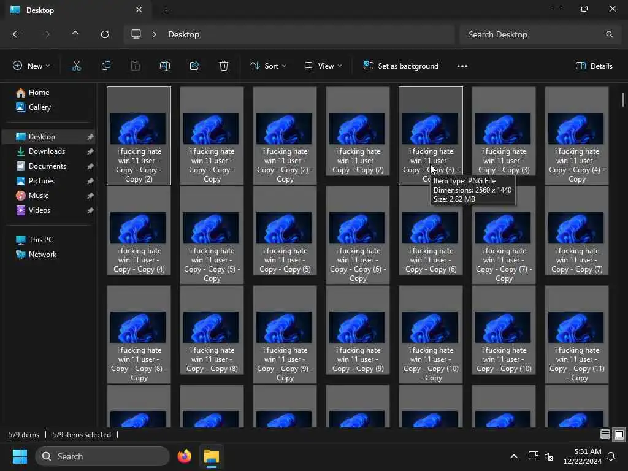
Task: Select file ending 'Copy - Copy (4) - Copy'
Action: [576, 136]
